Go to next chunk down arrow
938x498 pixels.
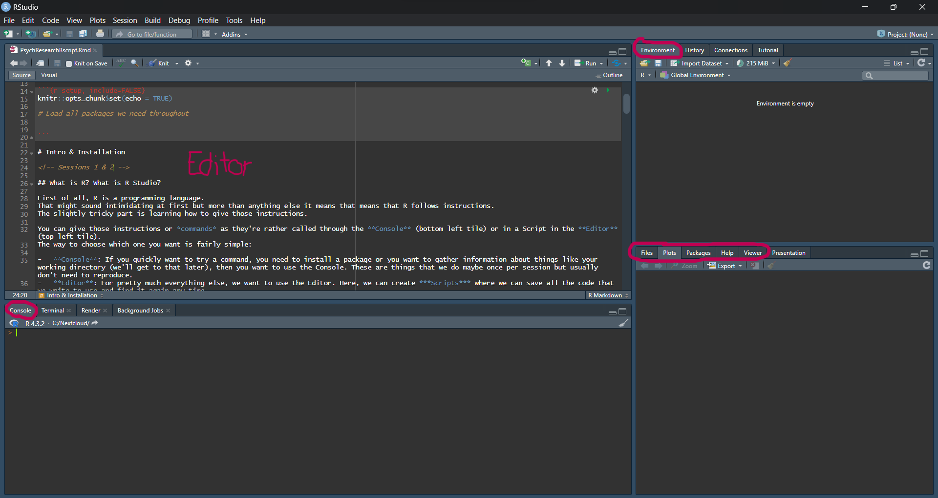(x=562, y=63)
